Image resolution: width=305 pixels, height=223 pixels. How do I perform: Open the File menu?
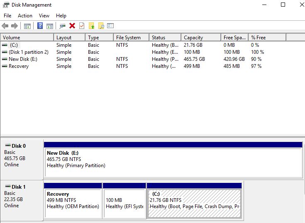pyautogui.click(x=7, y=16)
